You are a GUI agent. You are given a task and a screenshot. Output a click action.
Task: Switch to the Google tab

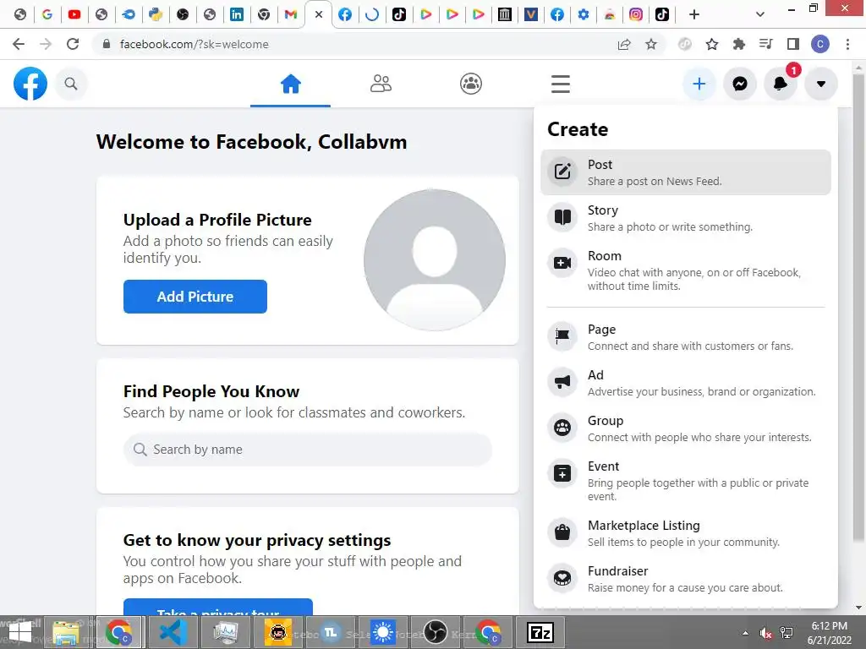coord(47,15)
